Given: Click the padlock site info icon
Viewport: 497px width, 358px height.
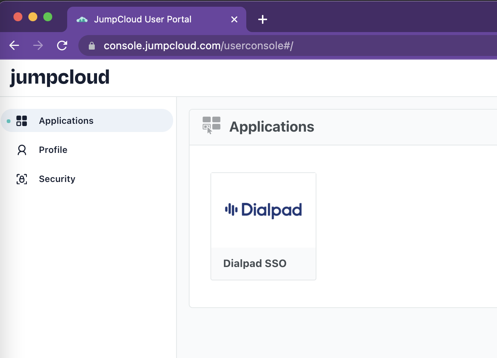Looking at the screenshot, I should tap(92, 46).
